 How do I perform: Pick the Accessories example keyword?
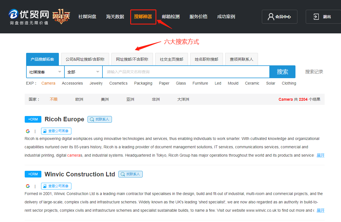72,83
